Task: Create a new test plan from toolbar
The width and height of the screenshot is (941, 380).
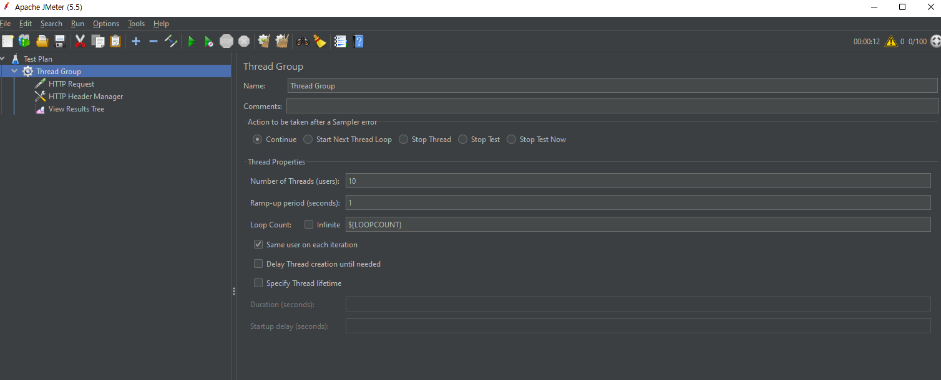Action: pos(7,41)
